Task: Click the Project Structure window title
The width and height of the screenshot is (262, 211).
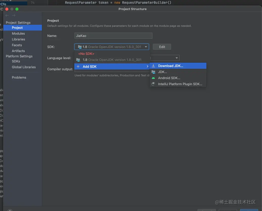Action: coord(132,9)
